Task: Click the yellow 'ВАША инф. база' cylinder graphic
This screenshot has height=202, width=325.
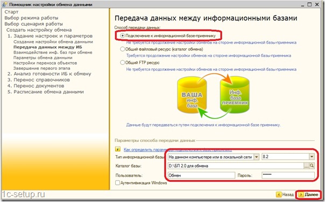Action: coord(192,95)
